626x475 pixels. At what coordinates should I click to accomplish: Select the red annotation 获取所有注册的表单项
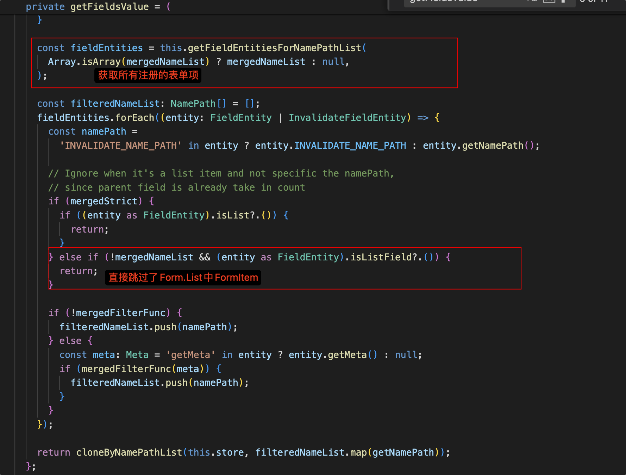click(148, 75)
